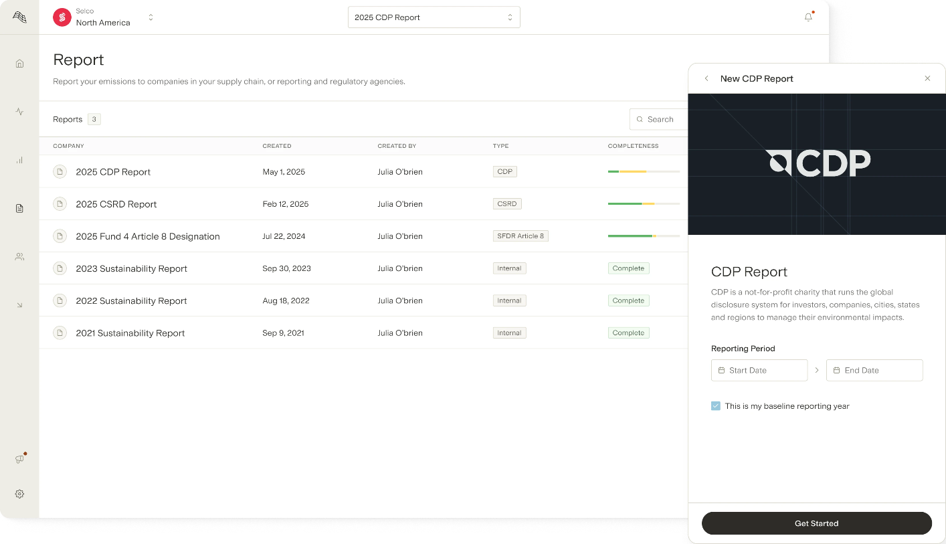Click the CSRD type tag

coord(507,204)
